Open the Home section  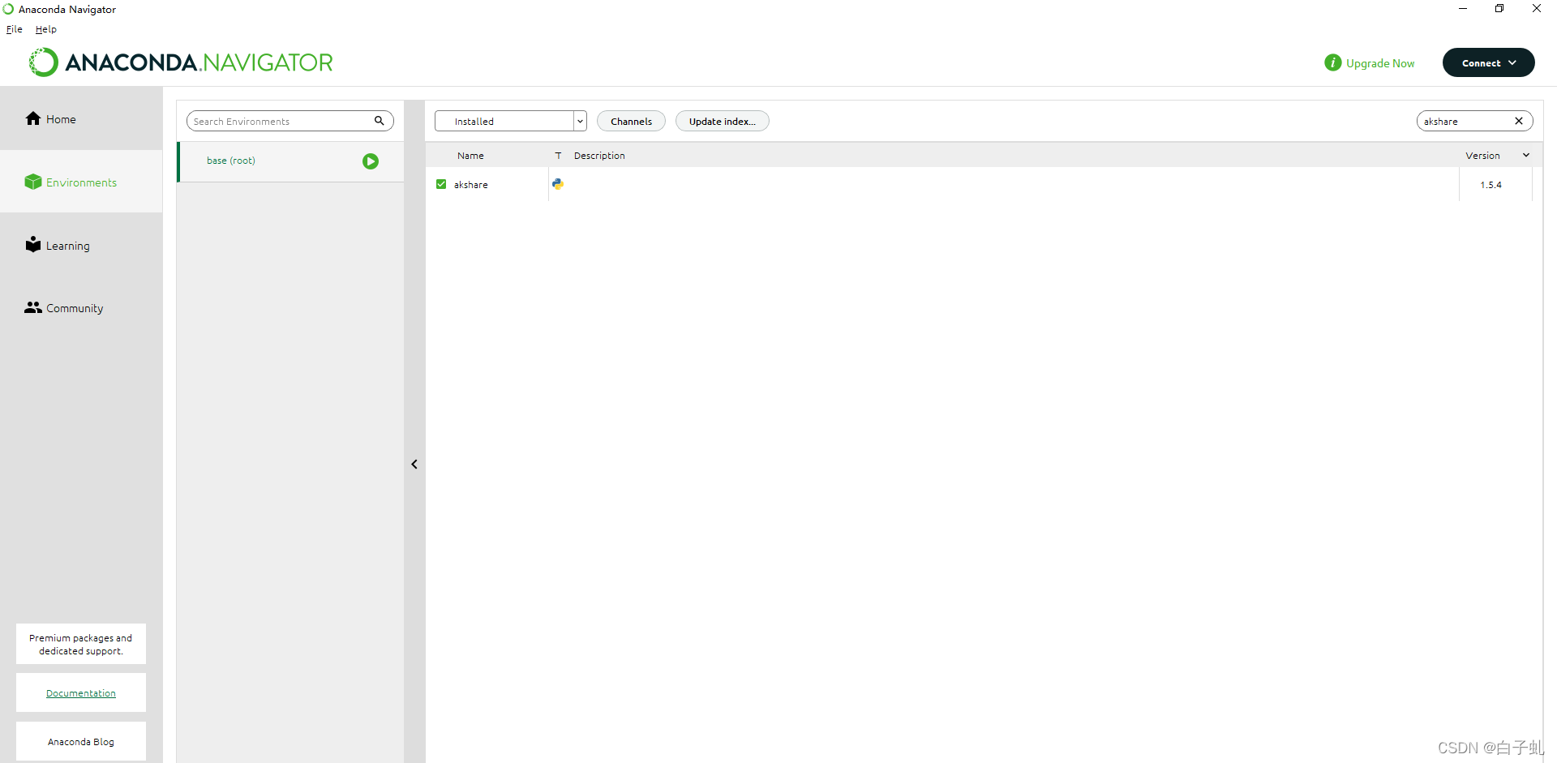click(81, 118)
